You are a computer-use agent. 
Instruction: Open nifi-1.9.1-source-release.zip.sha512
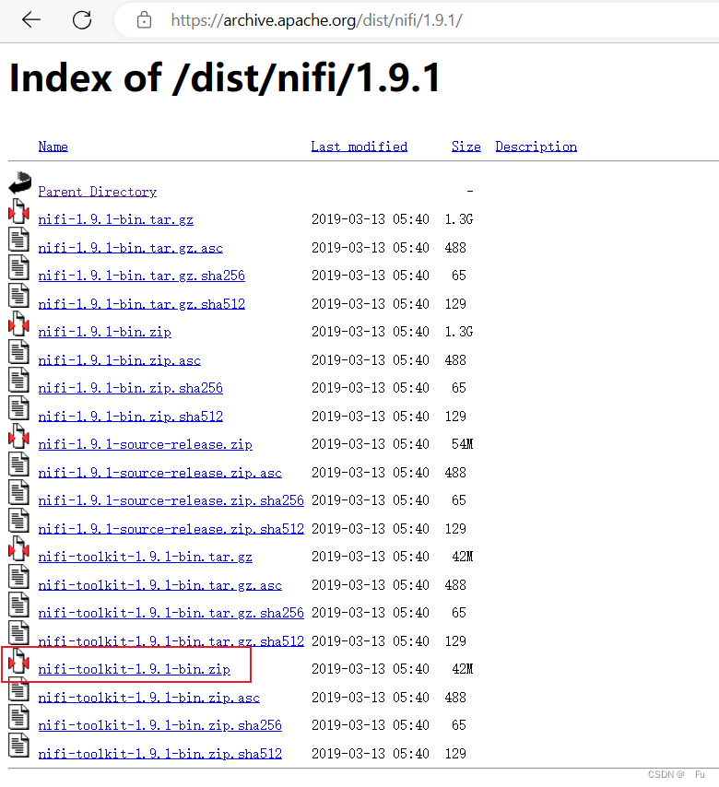(x=171, y=529)
